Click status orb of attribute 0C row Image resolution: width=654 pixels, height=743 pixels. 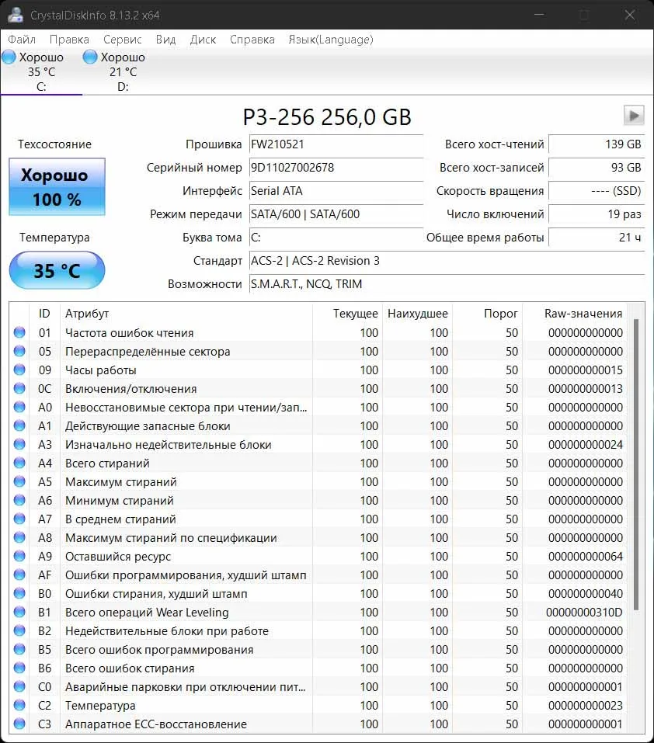click(19, 388)
